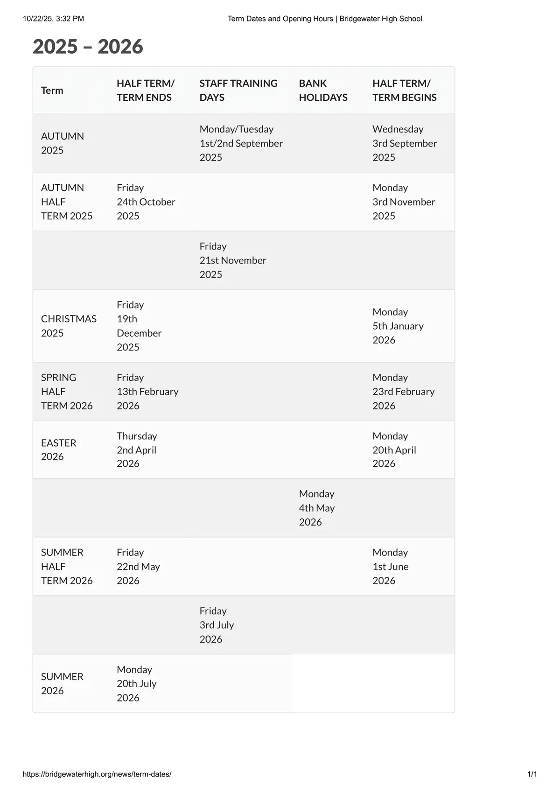Click the Friday 21st November 2025 training day

click(x=233, y=260)
